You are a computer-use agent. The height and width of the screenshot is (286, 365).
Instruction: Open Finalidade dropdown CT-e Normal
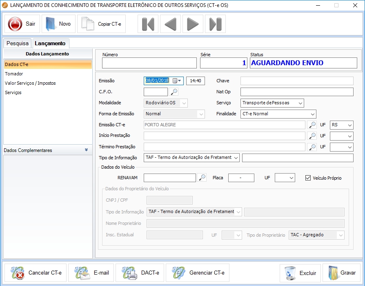click(278, 114)
